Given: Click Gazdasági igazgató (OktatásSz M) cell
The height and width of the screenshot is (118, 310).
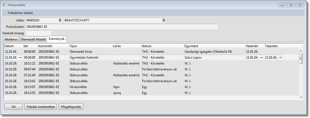Looking at the screenshot, I should [214, 51].
